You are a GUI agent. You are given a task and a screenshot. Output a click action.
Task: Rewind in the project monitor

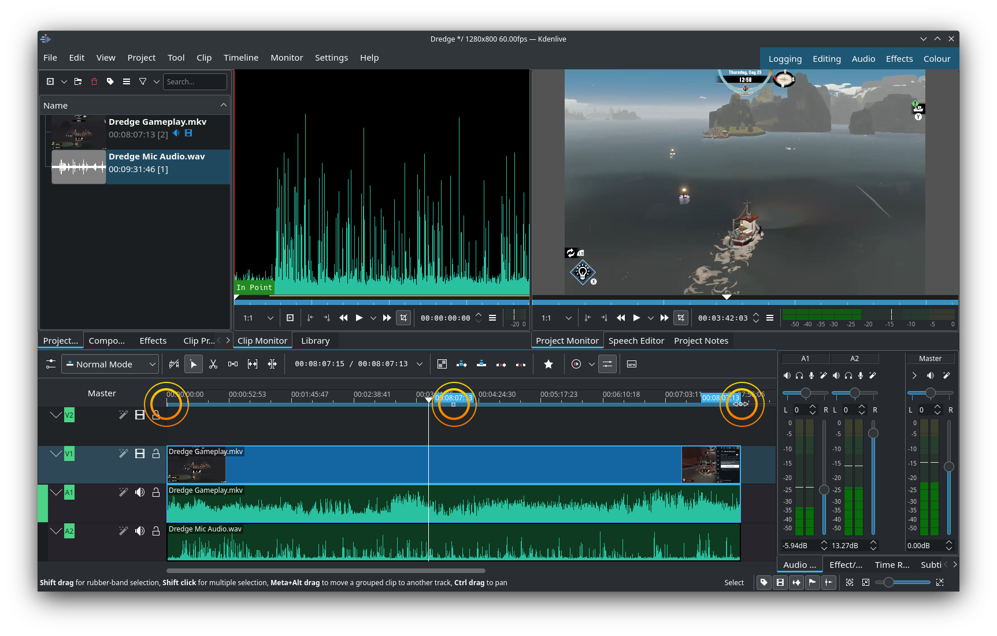click(x=621, y=318)
